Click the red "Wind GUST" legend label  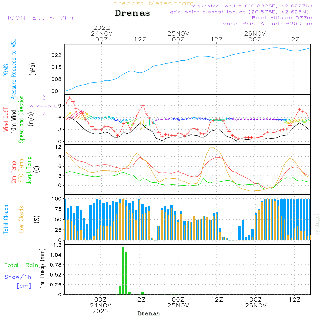coord(6,120)
